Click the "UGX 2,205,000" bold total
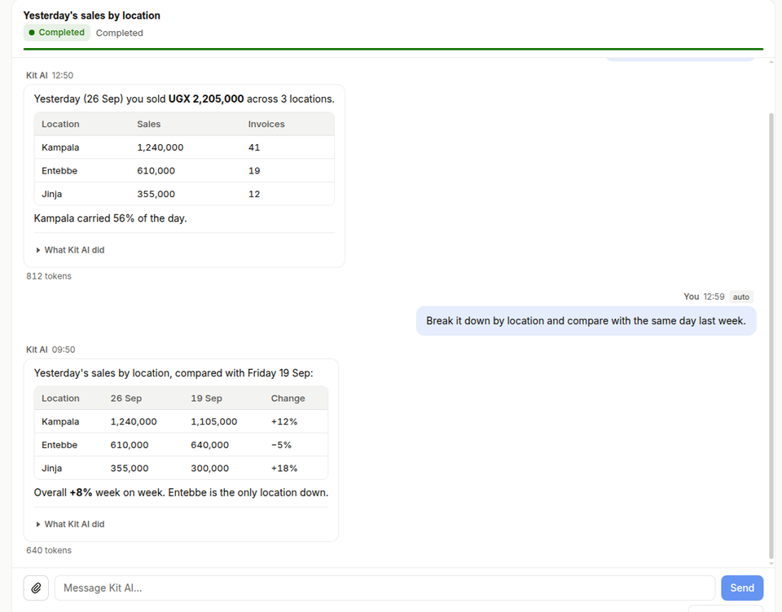Screen dimensions: 782x612 206,99
